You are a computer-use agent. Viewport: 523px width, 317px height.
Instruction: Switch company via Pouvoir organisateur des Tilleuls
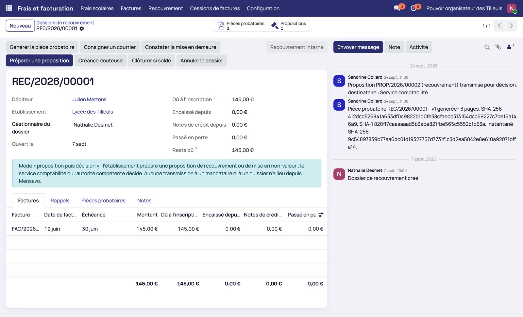tap(464, 8)
